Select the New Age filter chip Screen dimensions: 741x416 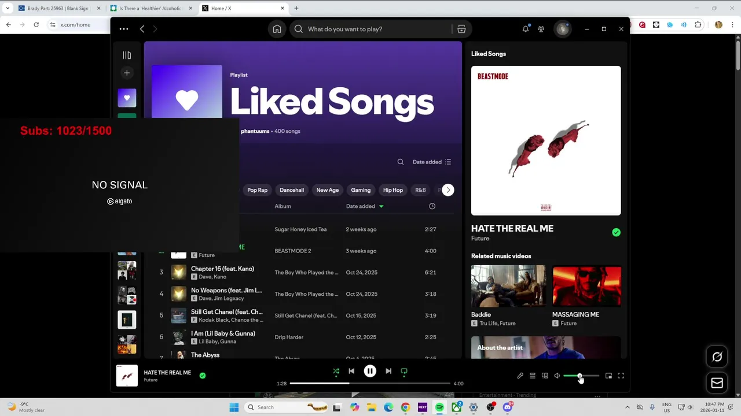(x=327, y=190)
